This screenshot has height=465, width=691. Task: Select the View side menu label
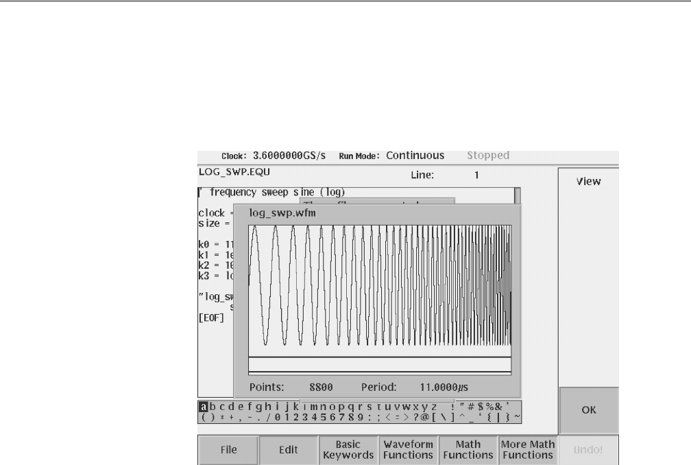(589, 182)
